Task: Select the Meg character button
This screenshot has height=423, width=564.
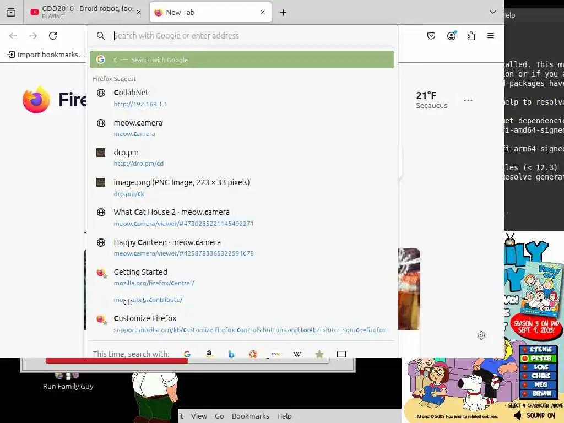Action: pos(539,384)
